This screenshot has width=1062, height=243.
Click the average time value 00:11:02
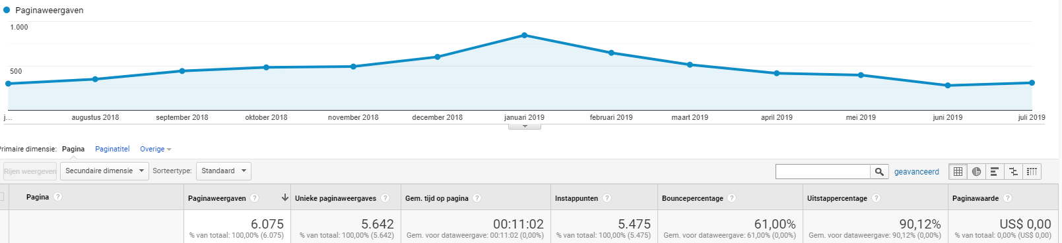[x=518, y=224]
